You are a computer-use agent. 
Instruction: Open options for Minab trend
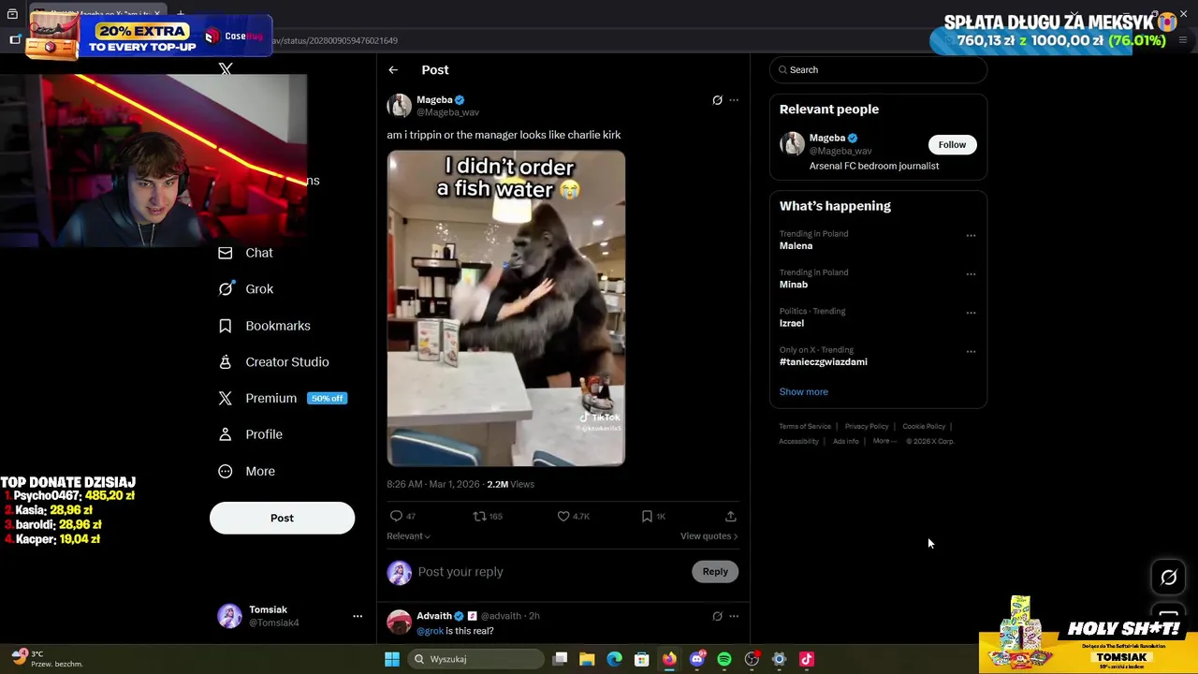971,274
